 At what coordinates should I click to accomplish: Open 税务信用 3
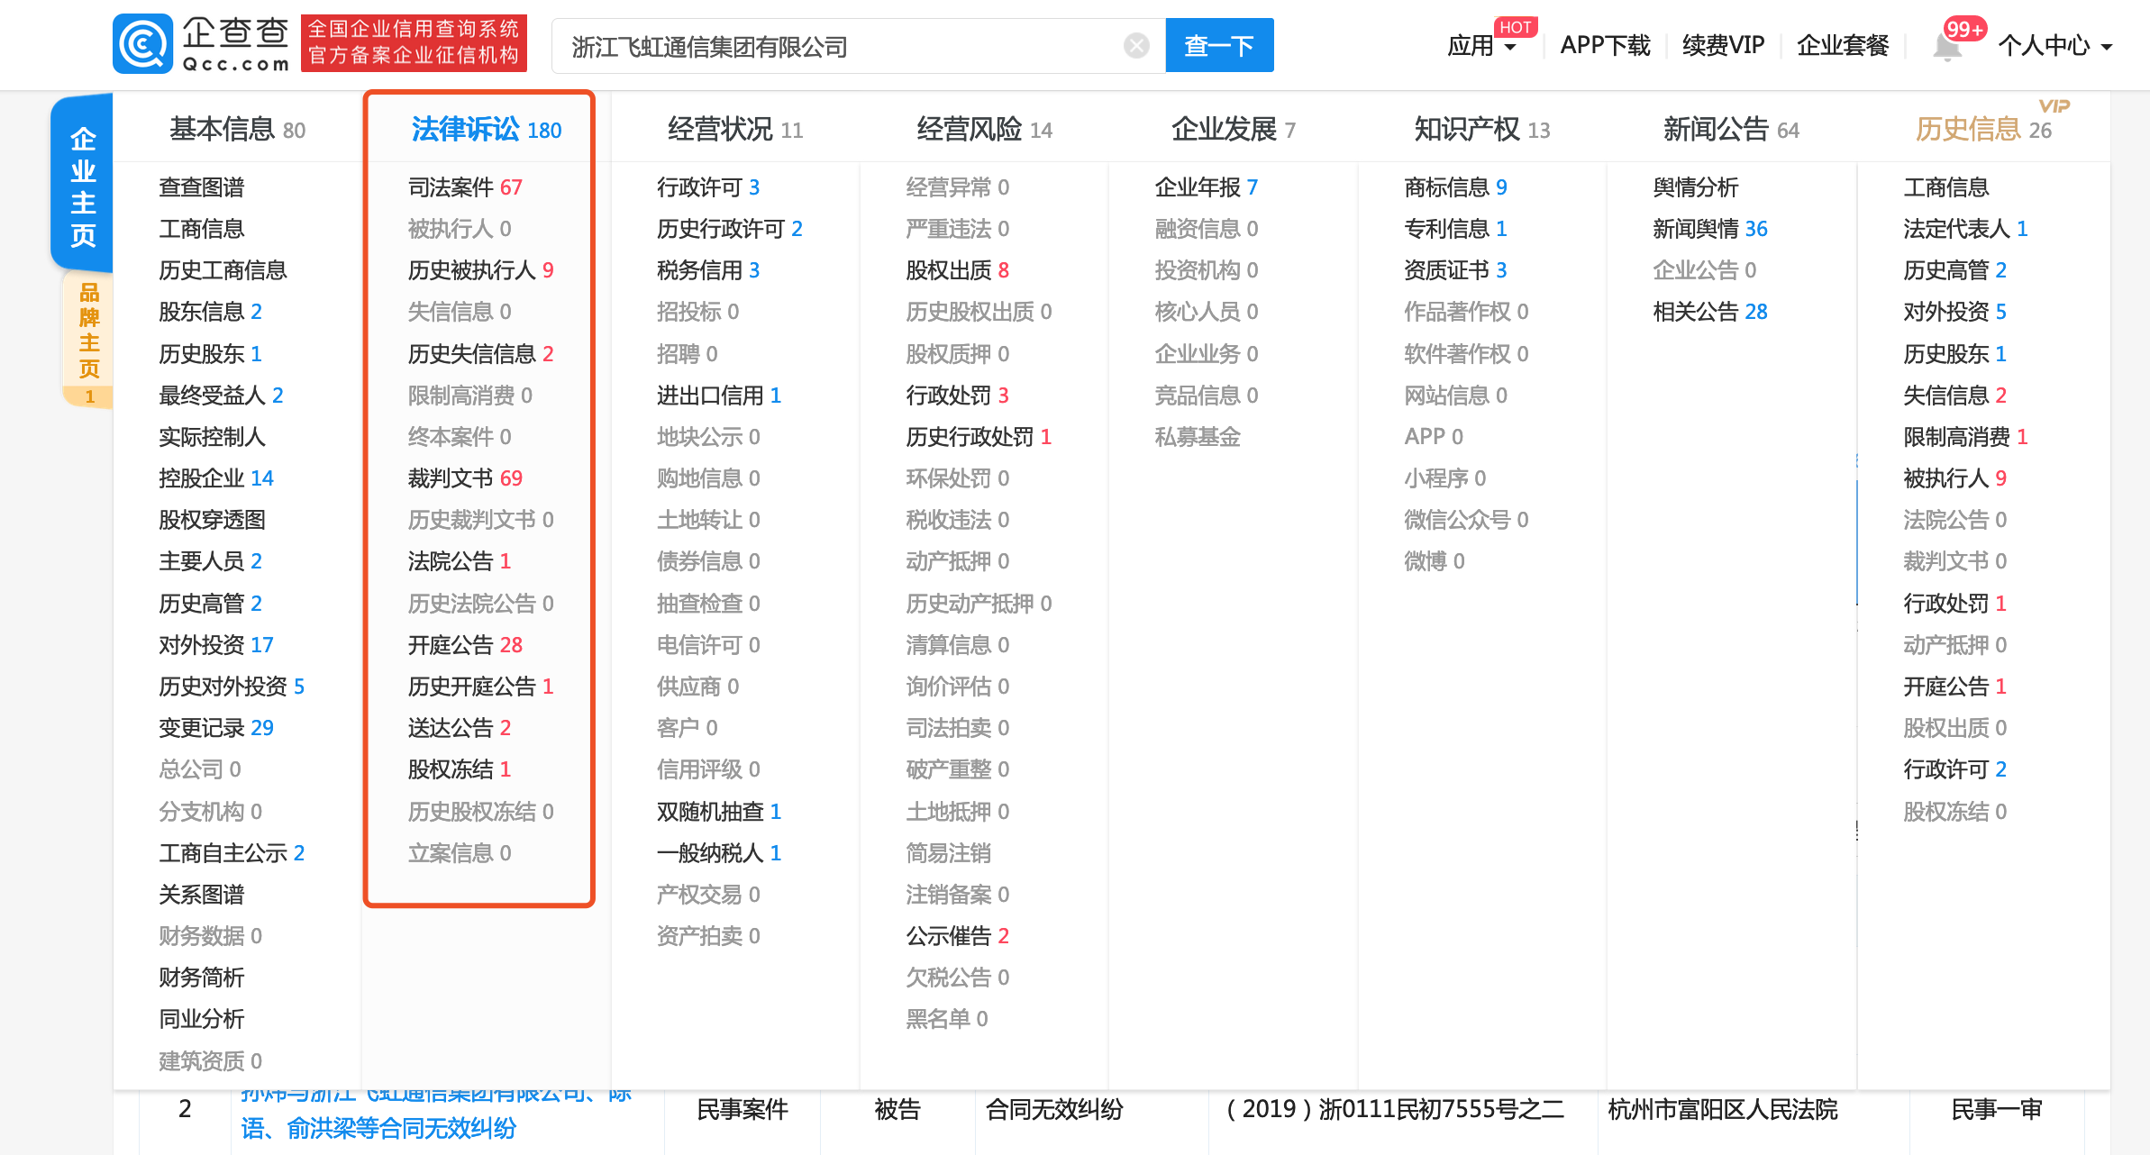click(x=708, y=270)
